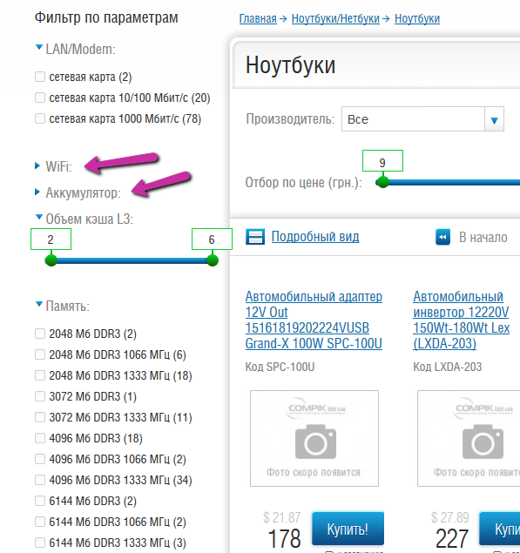Check '4096 Мб DDR3 1333 МГц (34)'
Viewport: 520px width, 553px height.
coord(40,480)
